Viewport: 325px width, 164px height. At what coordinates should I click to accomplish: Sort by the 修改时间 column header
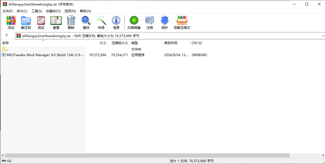coord(176,43)
